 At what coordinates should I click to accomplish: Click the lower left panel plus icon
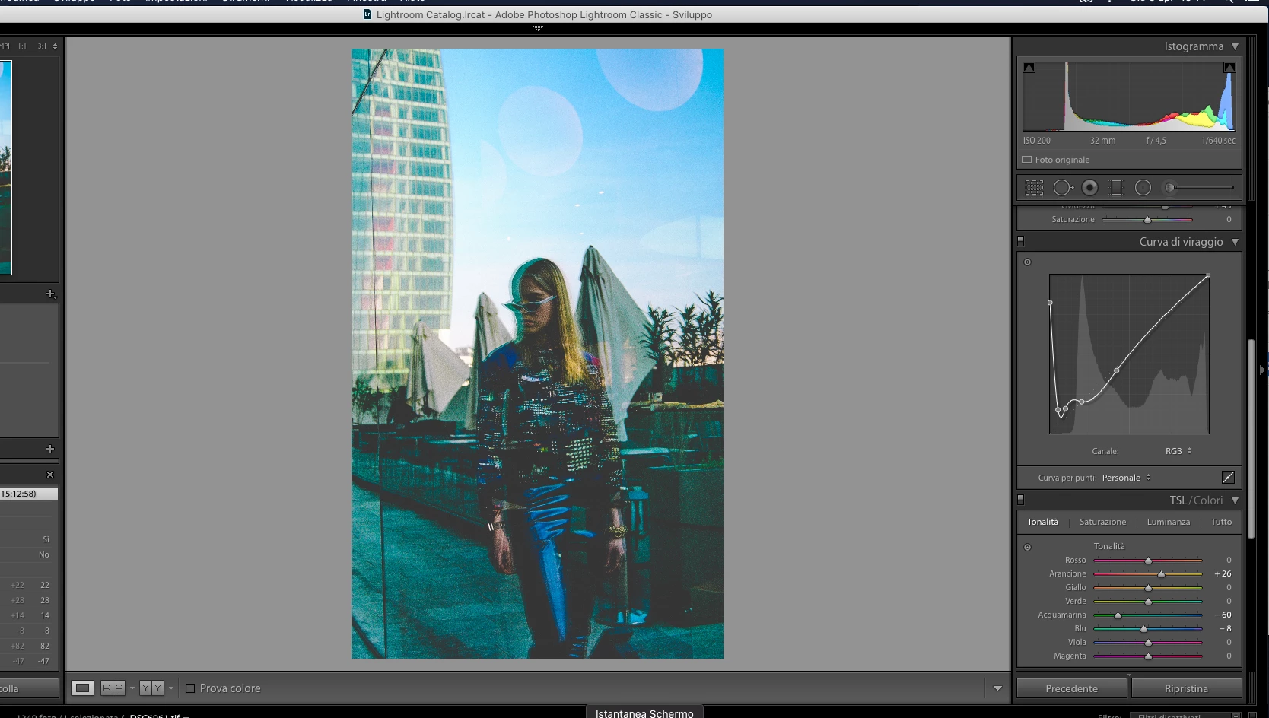click(x=50, y=449)
